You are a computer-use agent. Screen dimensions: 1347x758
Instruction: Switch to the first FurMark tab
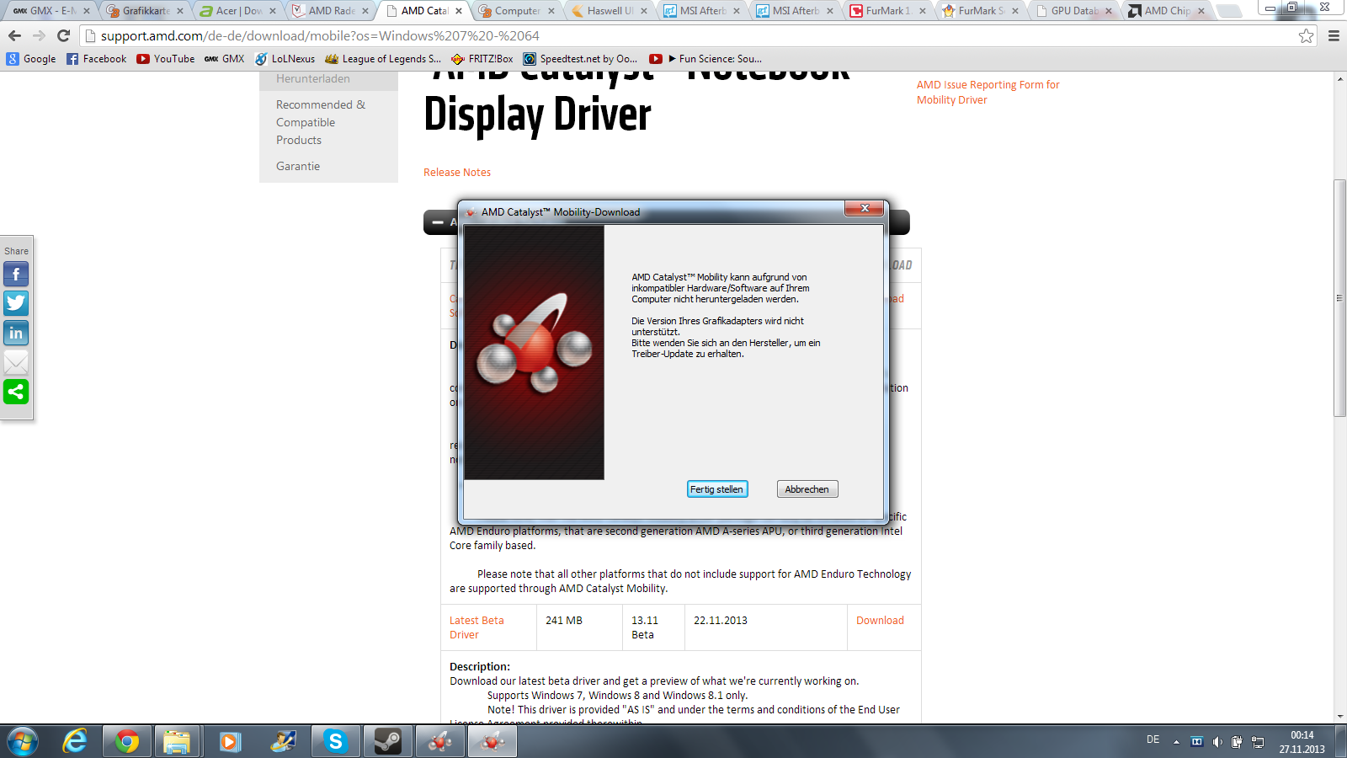[x=888, y=11]
